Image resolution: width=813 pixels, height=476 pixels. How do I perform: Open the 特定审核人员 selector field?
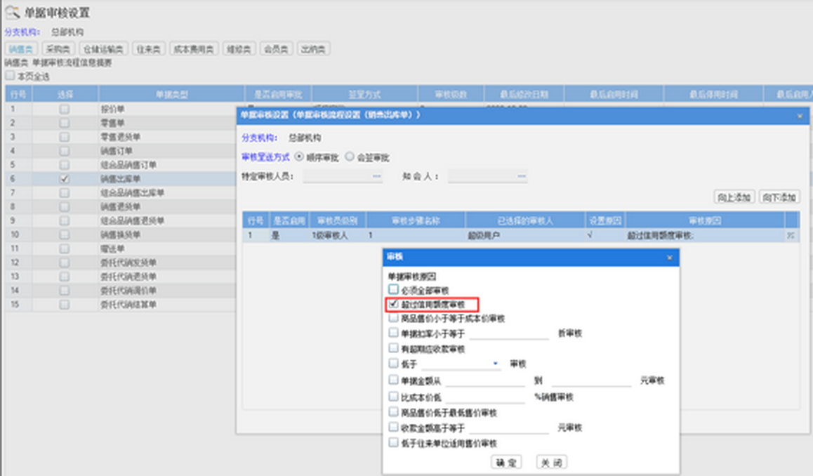(342, 177)
